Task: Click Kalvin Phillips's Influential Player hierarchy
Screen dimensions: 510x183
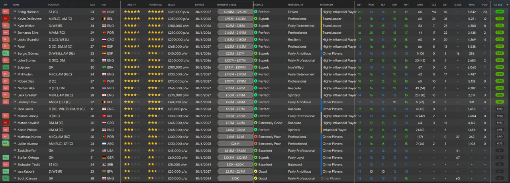Action: 334,130
